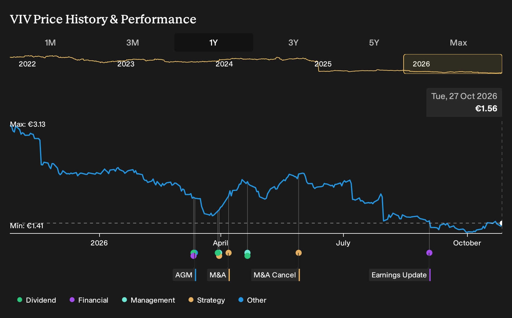Click the April axis label
Viewport: 512px width, 318px height.
click(x=221, y=243)
